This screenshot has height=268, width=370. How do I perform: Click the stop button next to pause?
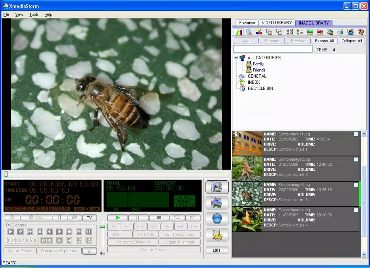tap(159, 217)
